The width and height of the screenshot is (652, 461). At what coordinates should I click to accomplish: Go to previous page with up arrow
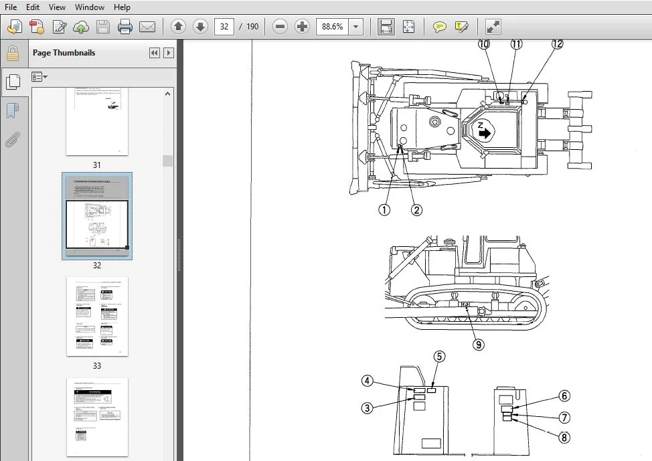tap(178, 27)
